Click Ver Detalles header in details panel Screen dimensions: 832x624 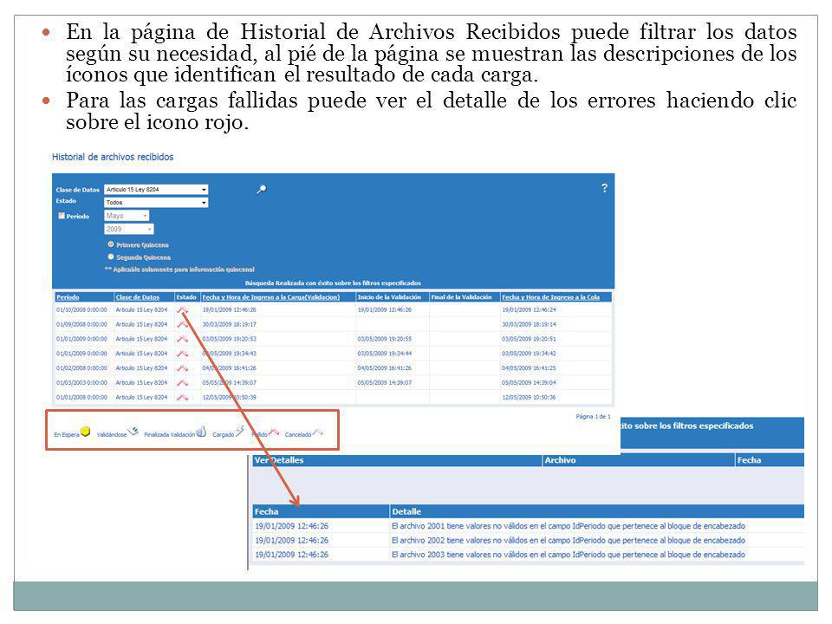point(279,460)
